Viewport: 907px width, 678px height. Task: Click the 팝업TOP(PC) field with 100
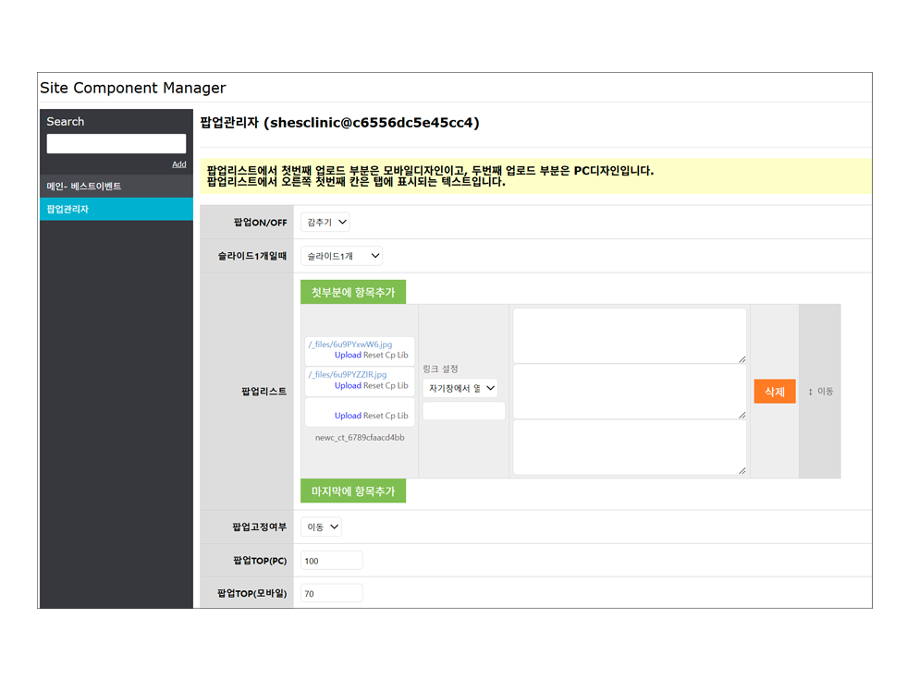pyautogui.click(x=331, y=561)
